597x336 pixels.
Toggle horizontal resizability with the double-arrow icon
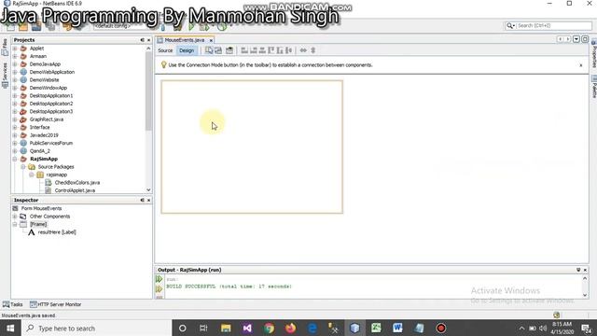303,50
